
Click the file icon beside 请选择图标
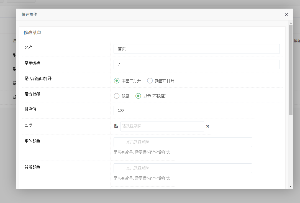(116, 126)
